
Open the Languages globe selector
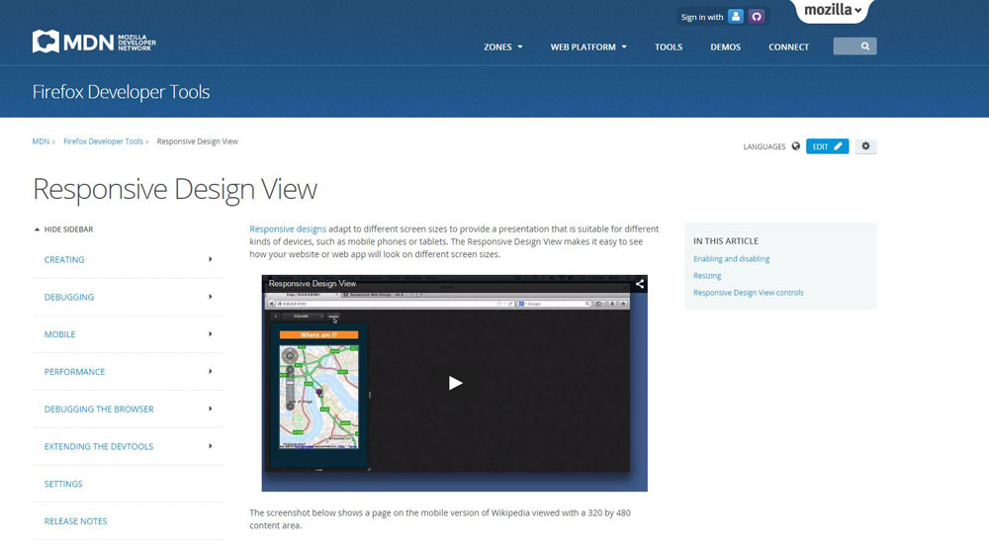771,146
